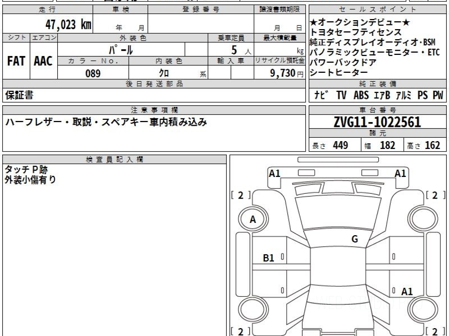This screenshot has height=336, width=449.
Task: Click the 注意事項欄 header
Action: coord(154,110)
